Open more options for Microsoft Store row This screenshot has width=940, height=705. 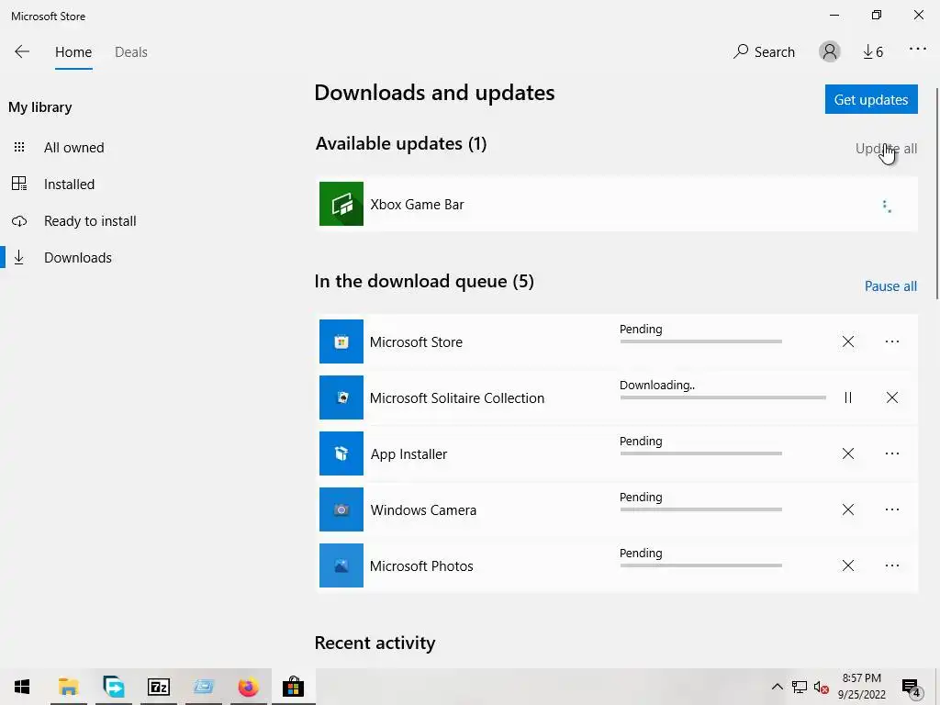click(892, 341)
